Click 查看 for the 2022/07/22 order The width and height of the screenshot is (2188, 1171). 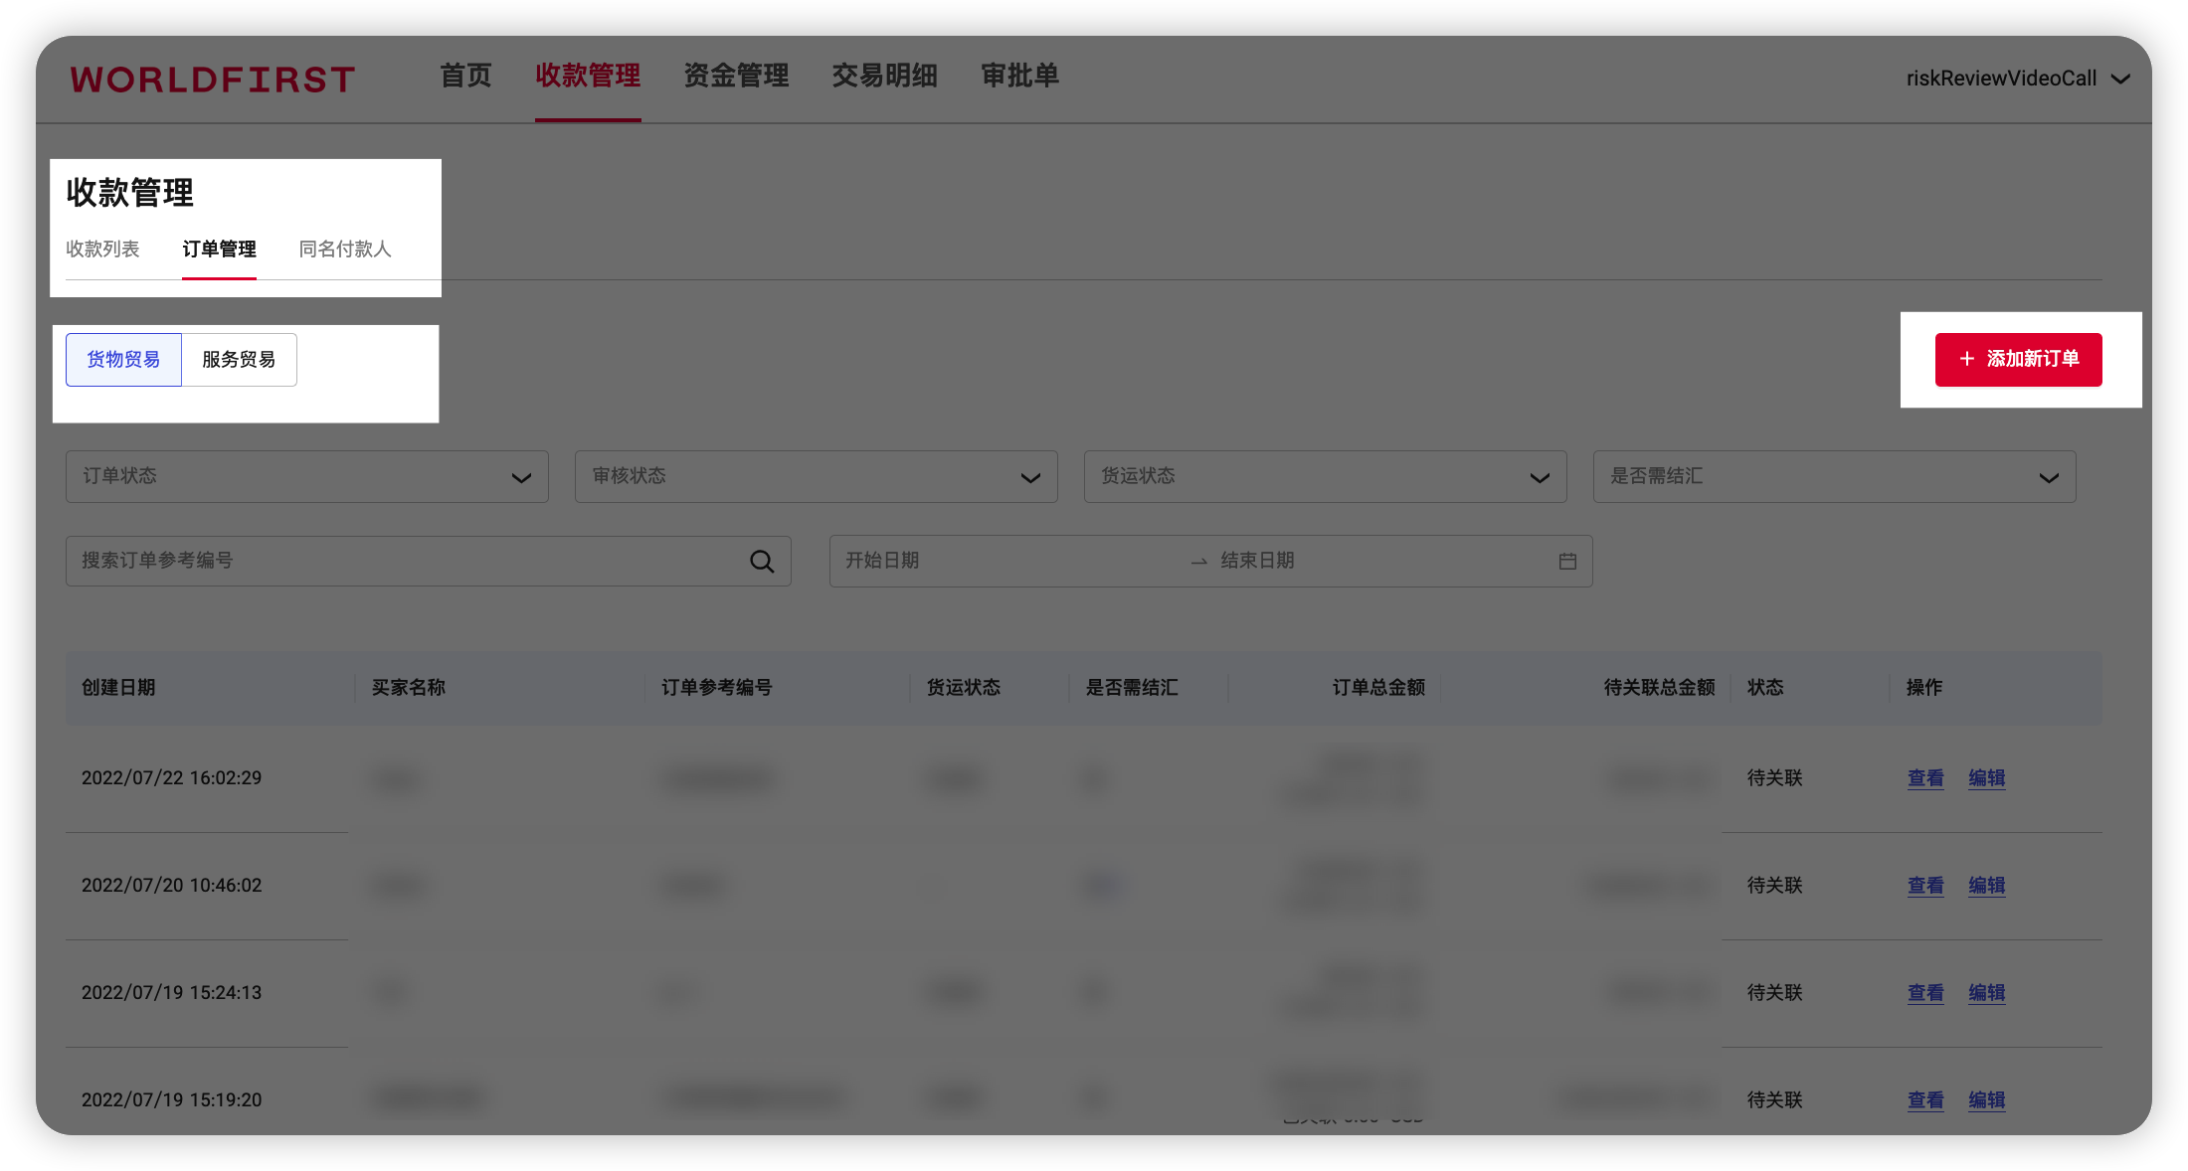click(1925, 778)
